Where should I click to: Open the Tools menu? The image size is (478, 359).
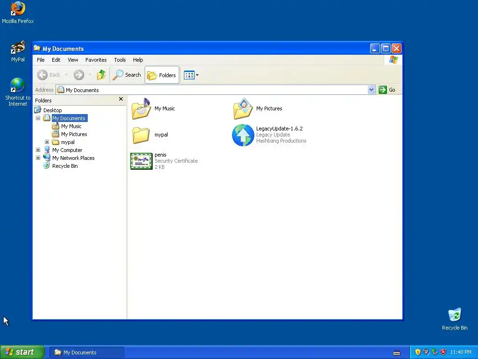point(120,60)
